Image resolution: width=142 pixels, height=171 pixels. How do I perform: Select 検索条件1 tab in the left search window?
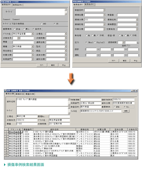pos(6,5)
